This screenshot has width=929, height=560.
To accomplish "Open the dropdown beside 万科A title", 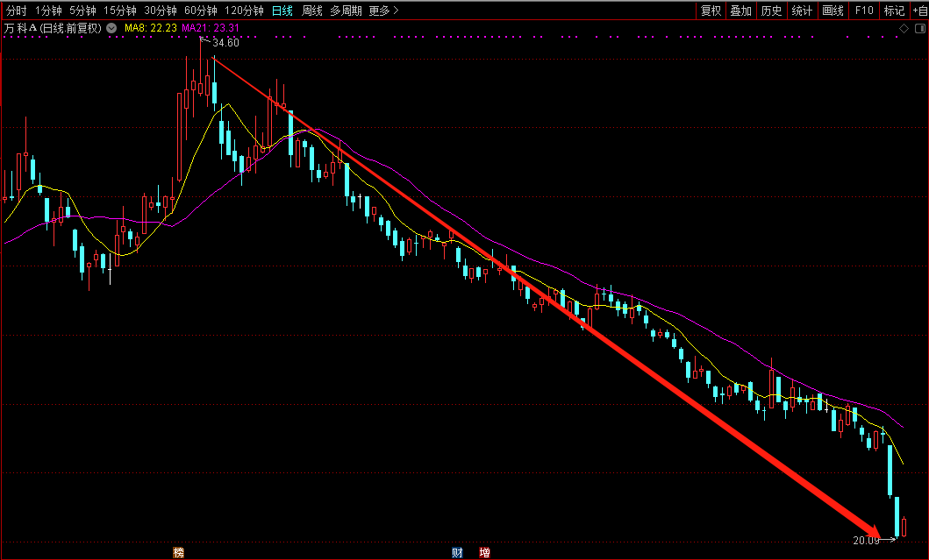I will pyautogui.click(x=111, y=28).
